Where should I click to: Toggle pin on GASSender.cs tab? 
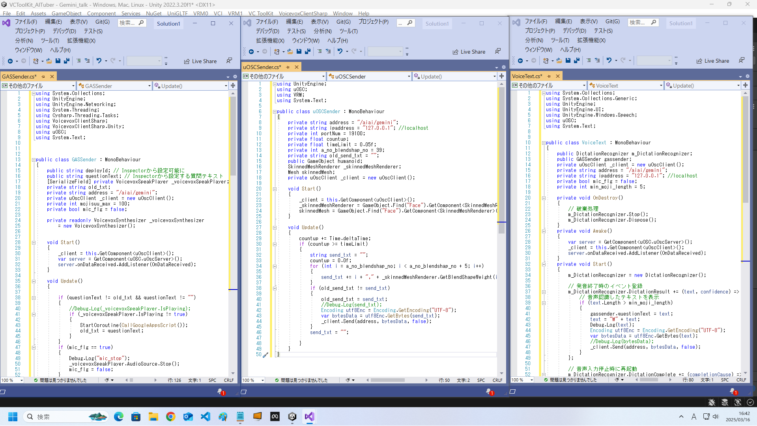[43, 77]
